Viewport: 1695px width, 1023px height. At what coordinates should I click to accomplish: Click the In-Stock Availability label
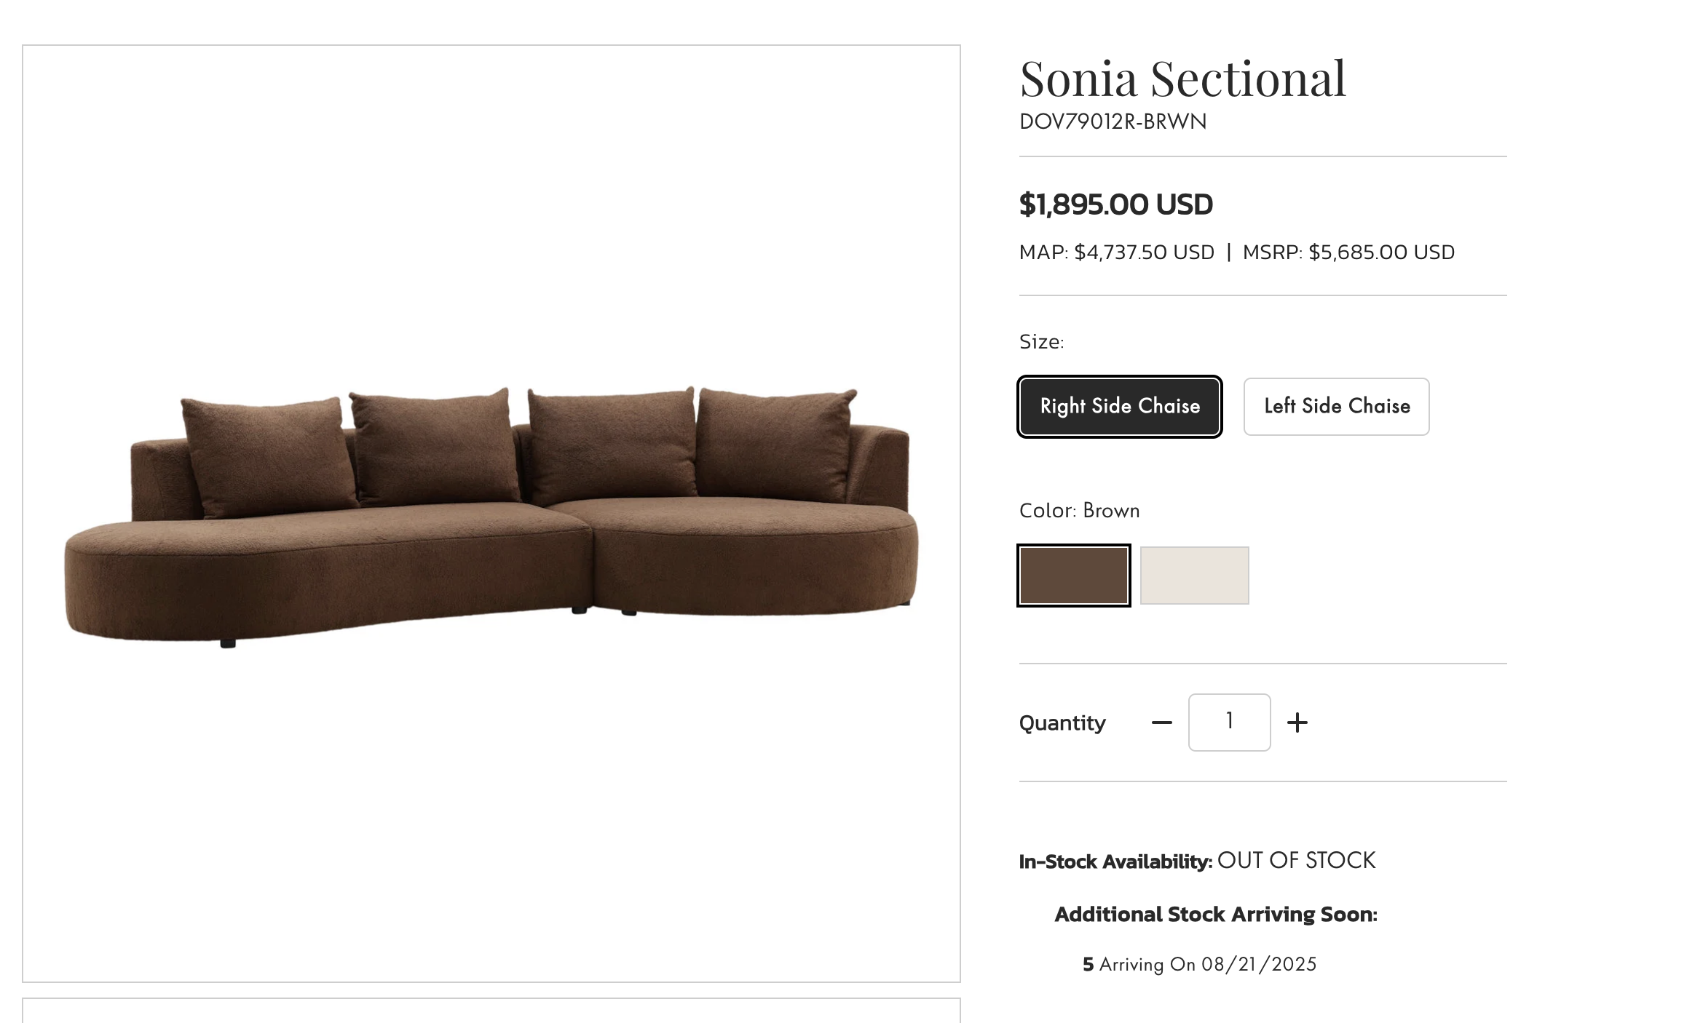coord(1115,861)
